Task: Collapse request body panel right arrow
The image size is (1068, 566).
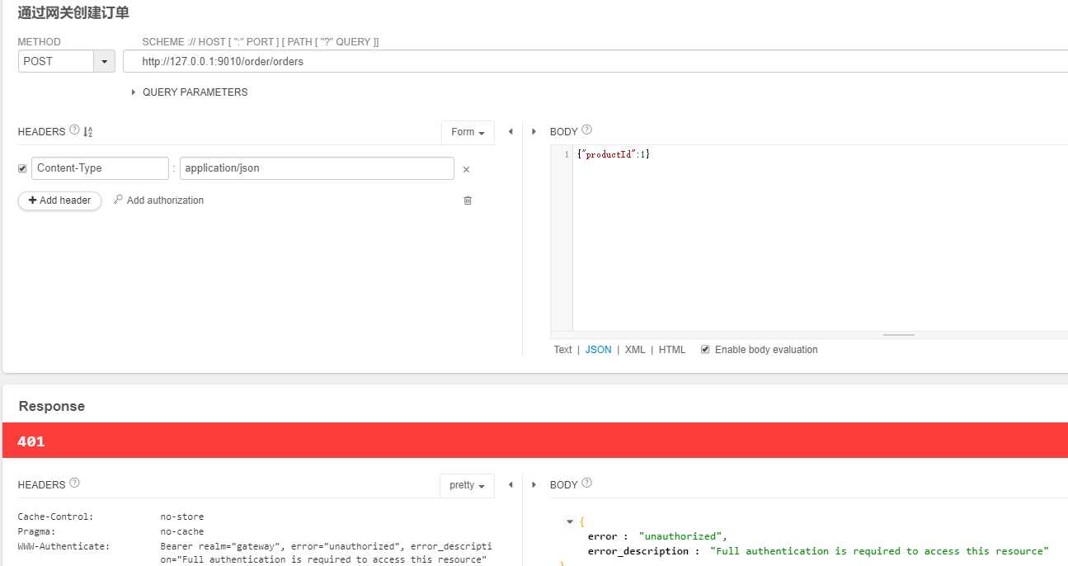Action: 534,132
